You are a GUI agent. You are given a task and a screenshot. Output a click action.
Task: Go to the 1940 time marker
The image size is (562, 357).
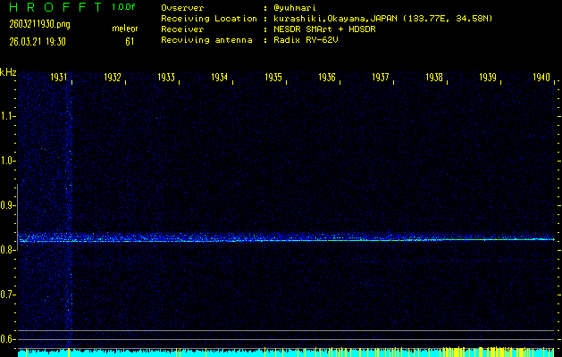pyautogui.click(x=541, y=79)
